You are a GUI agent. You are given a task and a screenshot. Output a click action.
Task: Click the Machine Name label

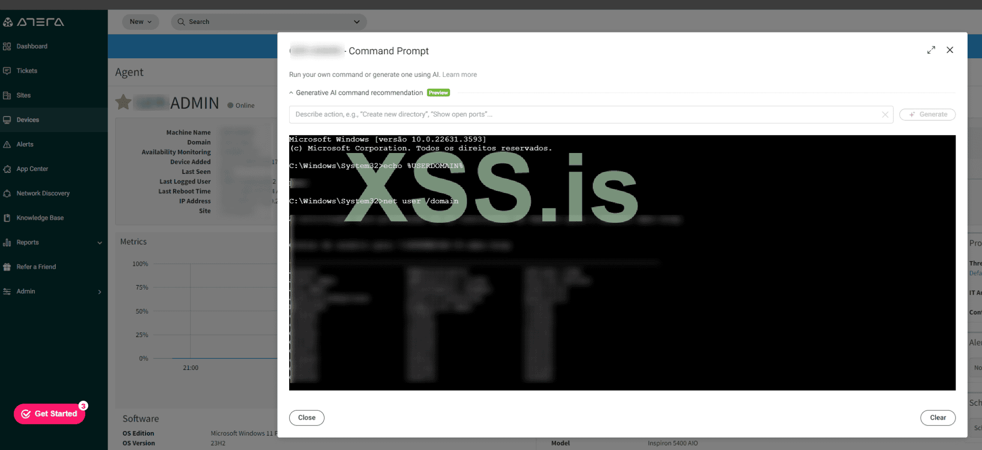pos(188,133)
